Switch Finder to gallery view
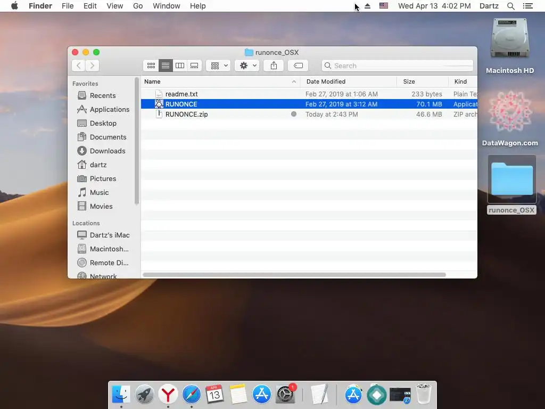The image size is (545, 409). click(194, 66)
